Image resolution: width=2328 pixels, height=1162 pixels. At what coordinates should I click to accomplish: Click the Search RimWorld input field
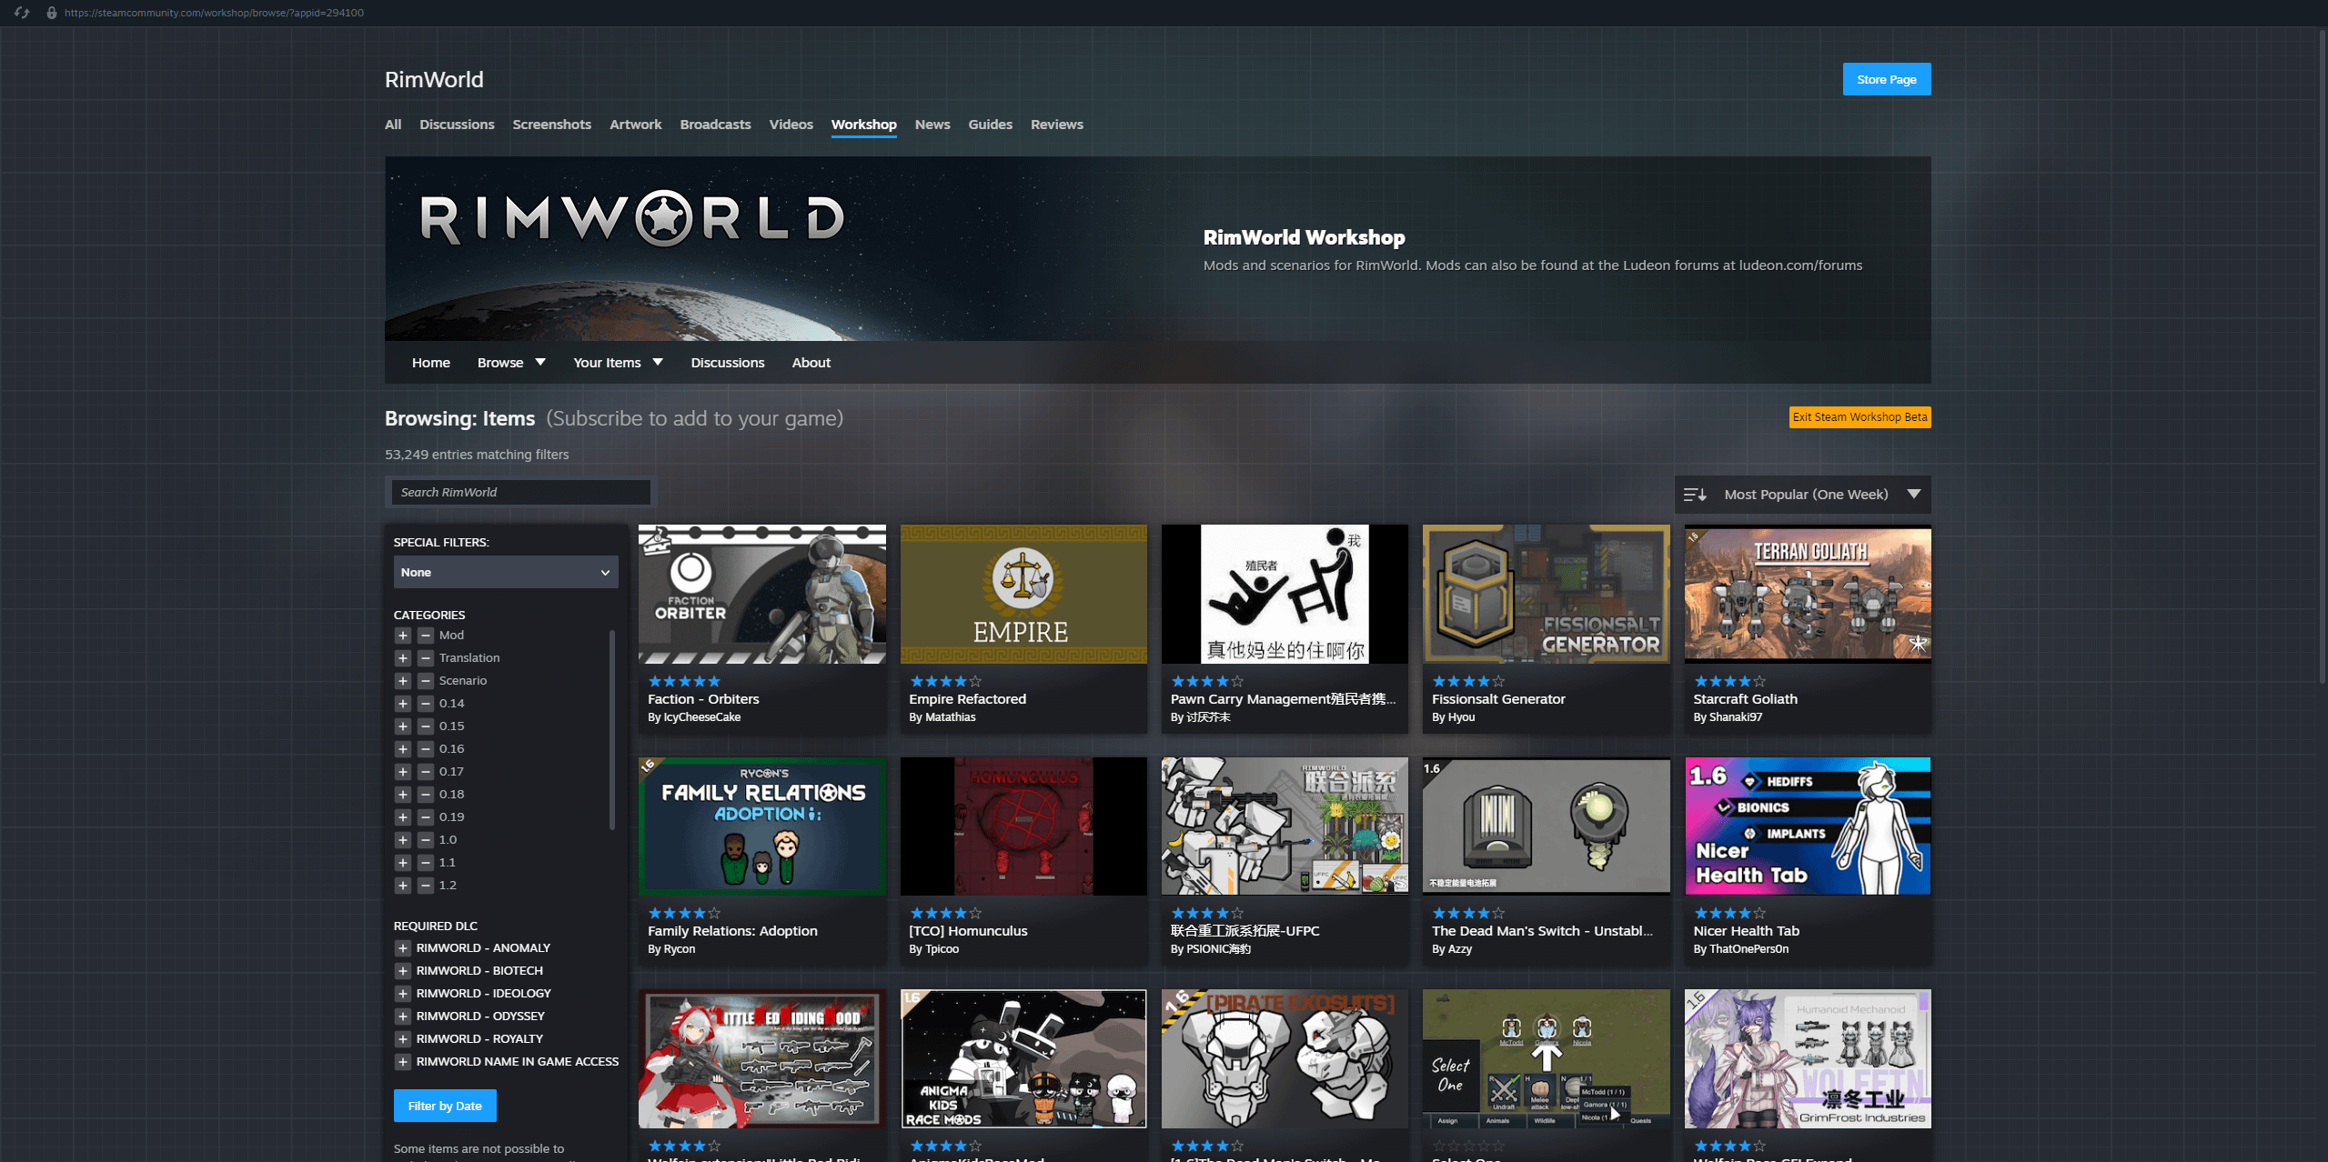(521, 493)
